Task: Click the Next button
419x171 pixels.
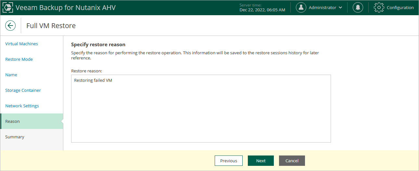Action: pyautogui.click(x=261, y=161)
